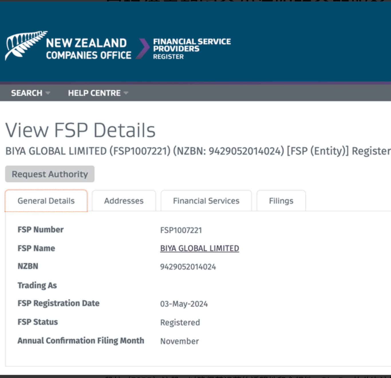The width and height of the screenshot is (391, 378).
Task: Open the Financial Services tab
Action: tap(206, 201)
